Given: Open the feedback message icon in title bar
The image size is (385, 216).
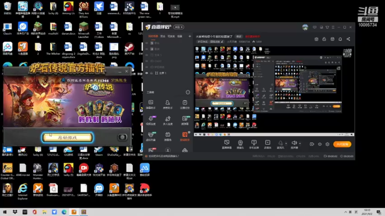Looking at the screenshot, I should point(315,27).
